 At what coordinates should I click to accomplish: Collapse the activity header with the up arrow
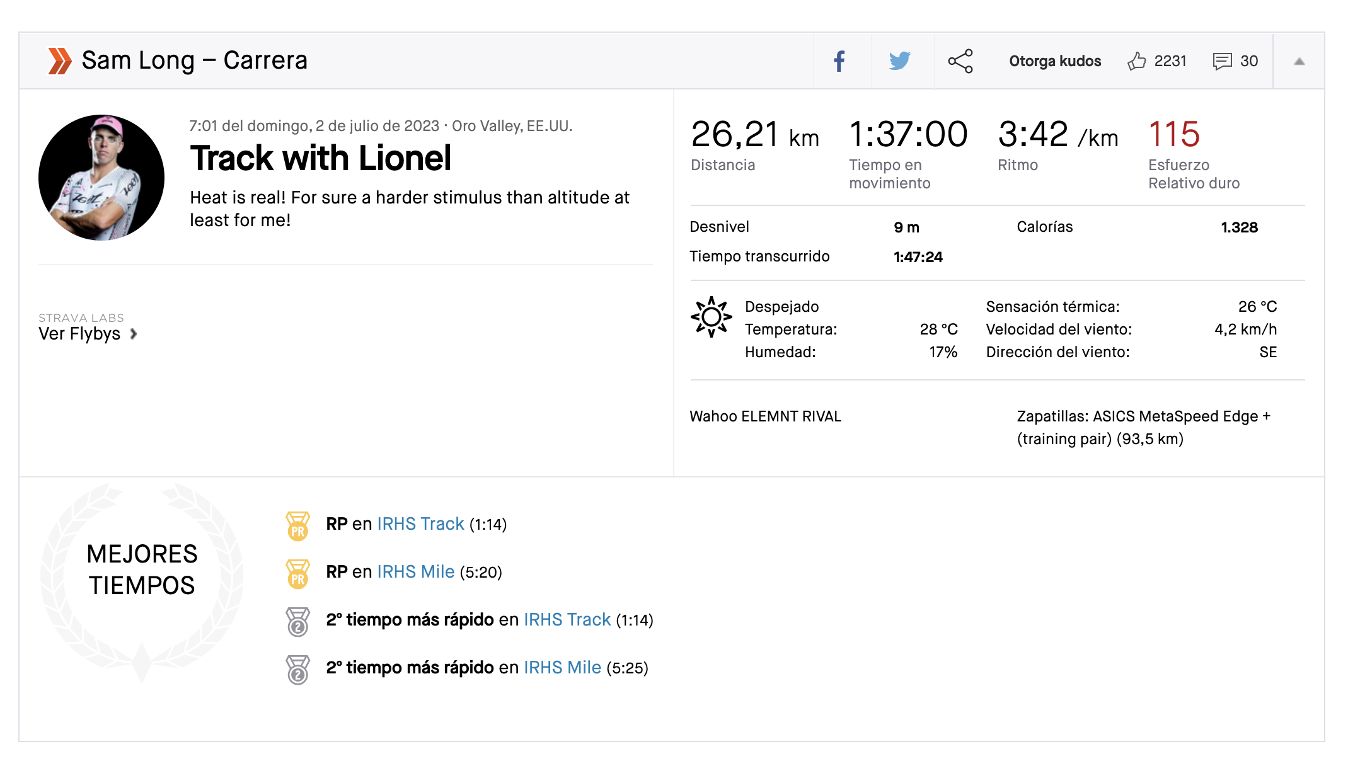(x=1299, y=61)
